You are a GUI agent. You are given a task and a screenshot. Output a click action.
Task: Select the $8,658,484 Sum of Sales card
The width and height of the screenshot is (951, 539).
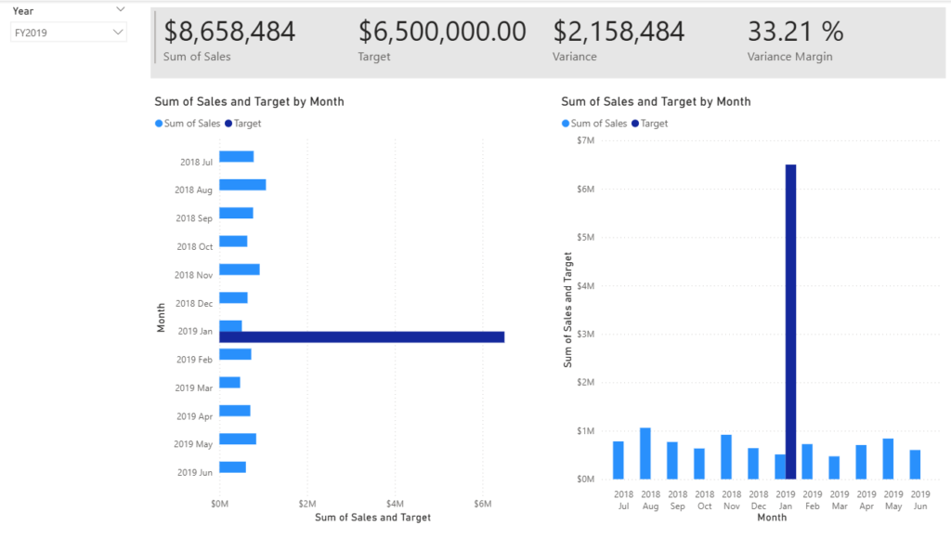point(229,32)
